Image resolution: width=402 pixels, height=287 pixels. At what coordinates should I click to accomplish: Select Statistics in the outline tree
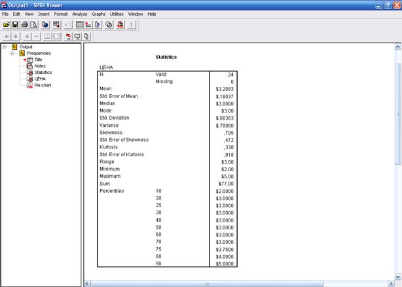[x=43, y=73]
